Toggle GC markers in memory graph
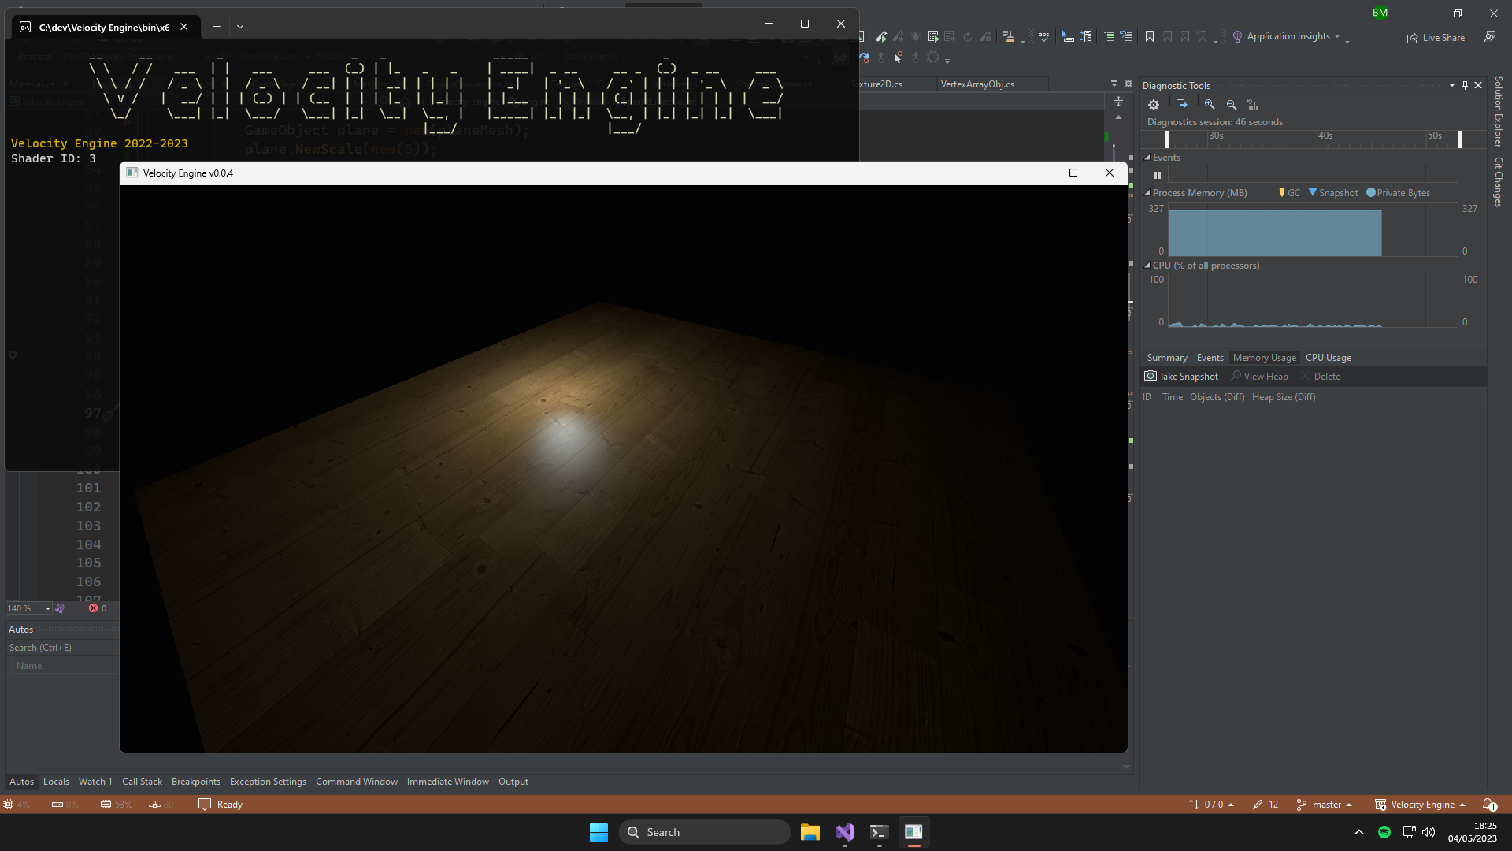The height and width of the screenshot is (851, 1512). 1289,193
